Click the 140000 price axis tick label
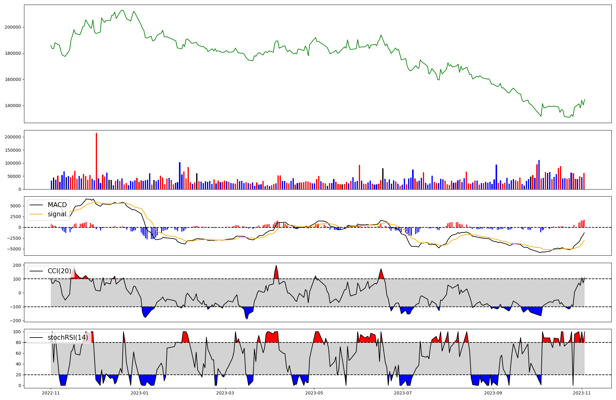The image size is (616, 400). coord(13,106)
